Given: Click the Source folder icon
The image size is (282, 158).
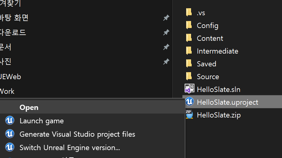Looking at the screenshot, I should pyautogui.click(x=189, y=76).
